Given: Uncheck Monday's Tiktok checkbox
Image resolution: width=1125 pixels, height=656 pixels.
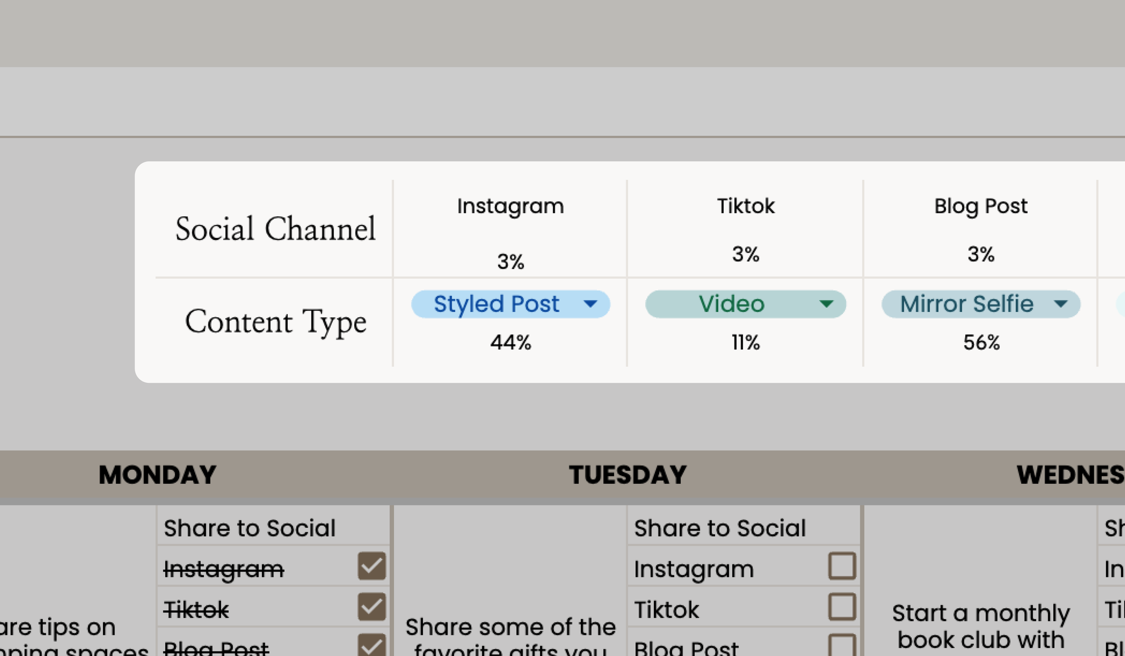Looking at the screenshot, I should point(372,607).
